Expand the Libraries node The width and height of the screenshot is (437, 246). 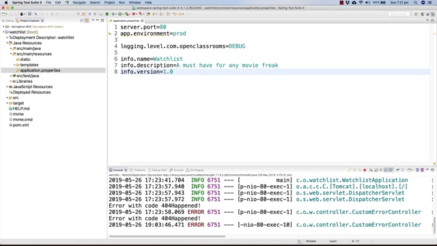click(11, 81)
